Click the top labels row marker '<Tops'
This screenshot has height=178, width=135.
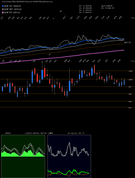[133, 18]
